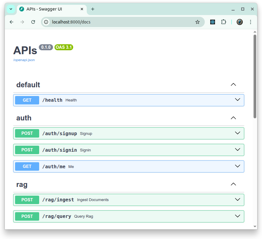Collapse the auth section chevron

click(233, 118)
